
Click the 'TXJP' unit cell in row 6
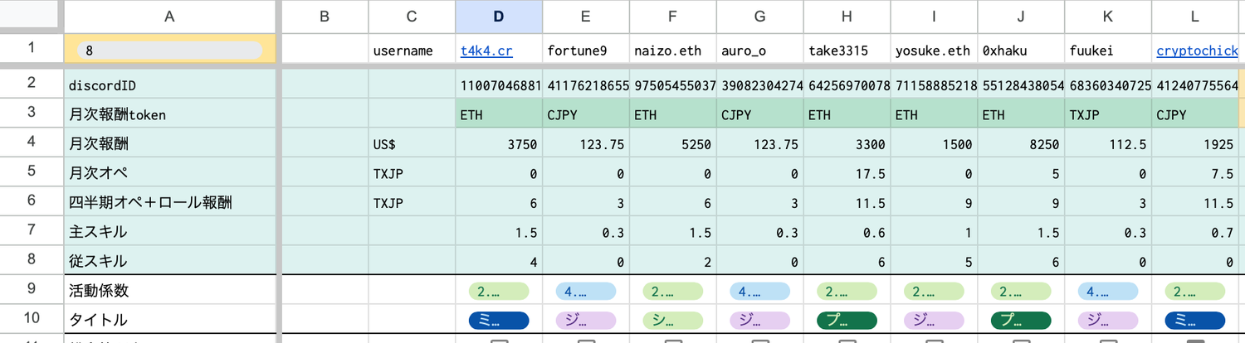click(412, 201)
